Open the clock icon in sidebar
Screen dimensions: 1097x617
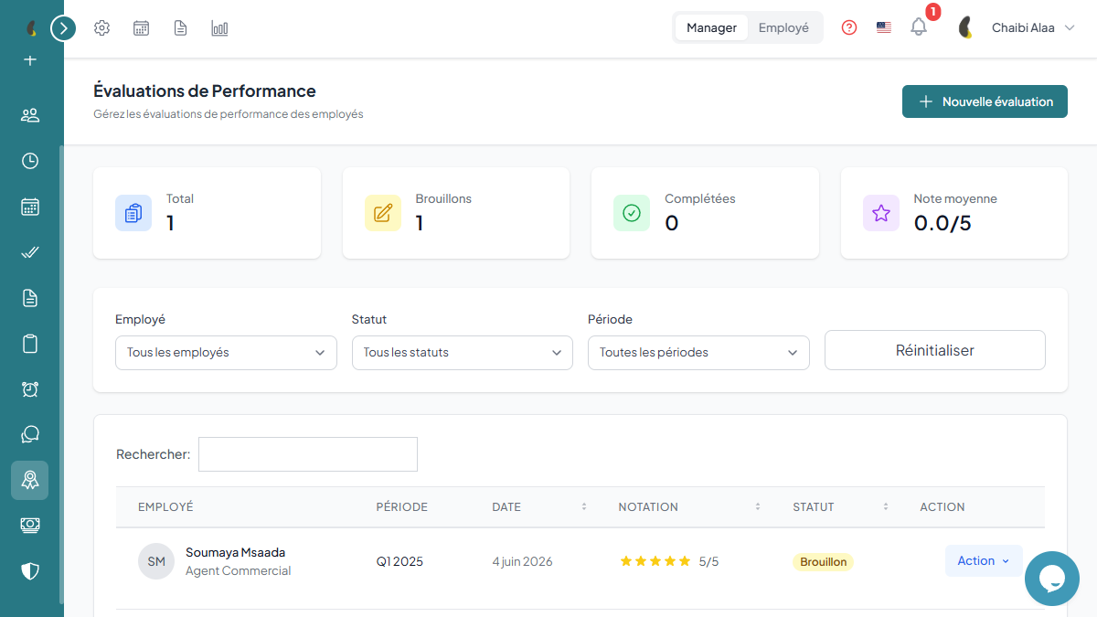(x=30, y=161)
